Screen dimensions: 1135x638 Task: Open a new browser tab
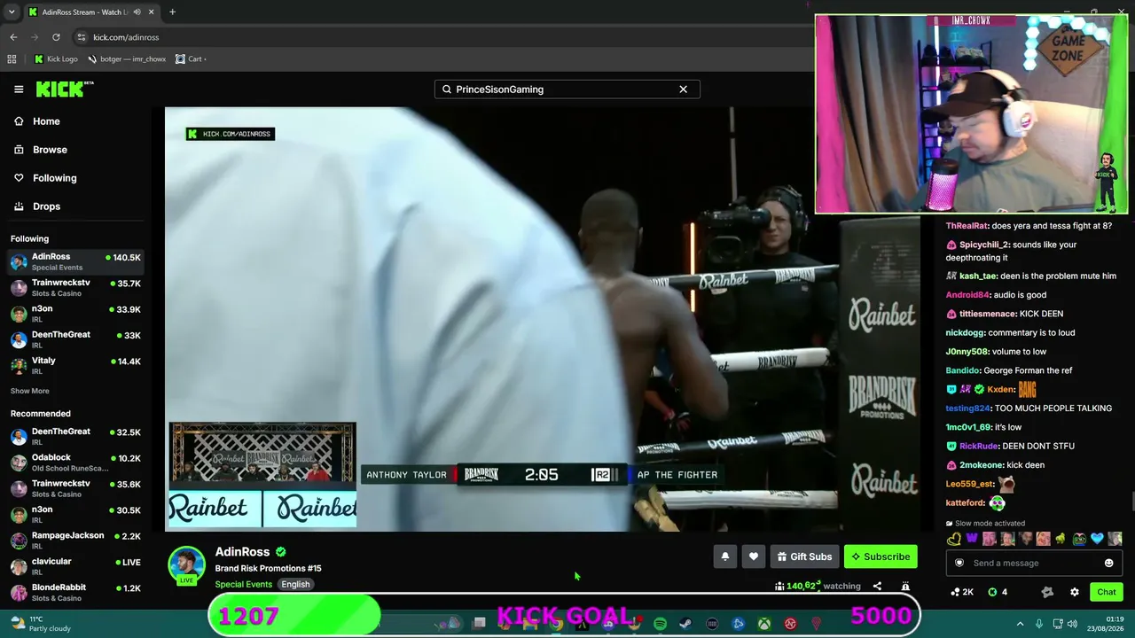pos(172,12)
